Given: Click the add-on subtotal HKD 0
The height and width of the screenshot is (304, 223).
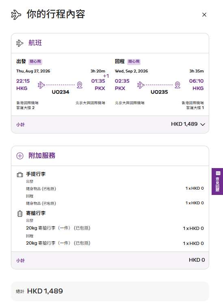Looking at the screenshot, I should [197, 260].
